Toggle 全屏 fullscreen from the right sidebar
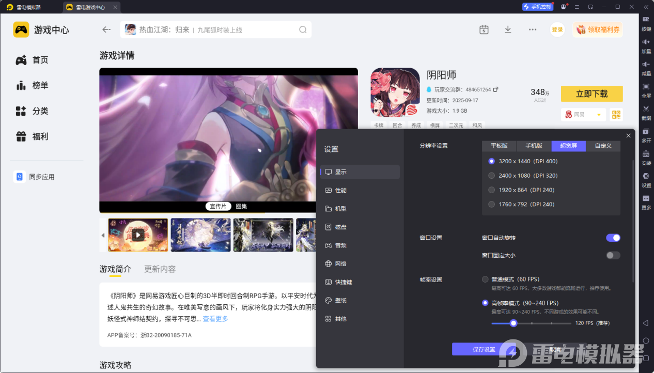The image size is (654, 373). 646,90
